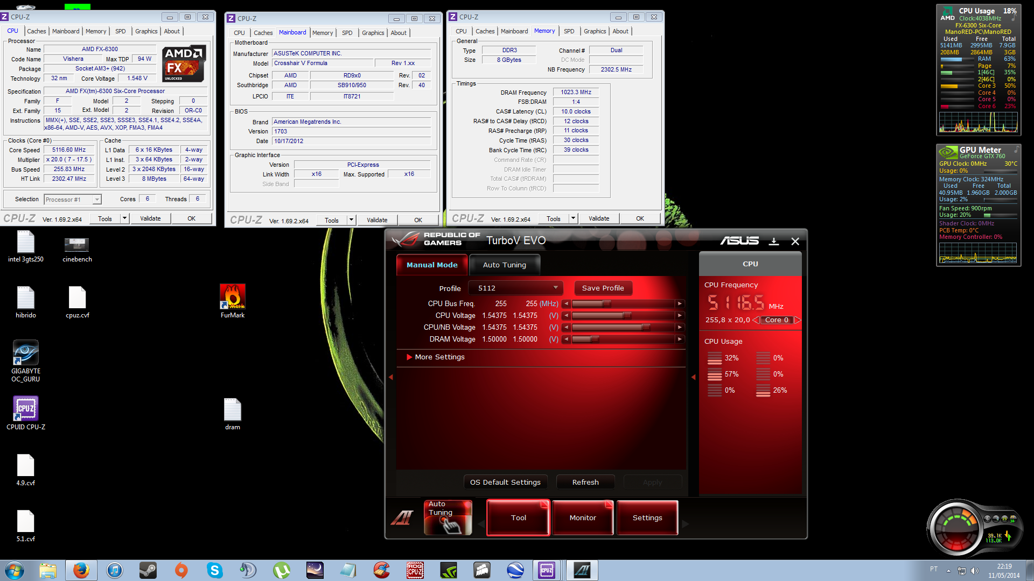Click the Refresh button in TurboV EVO
The height and width of the screenshot is (581, 1034).
point(585,482)
